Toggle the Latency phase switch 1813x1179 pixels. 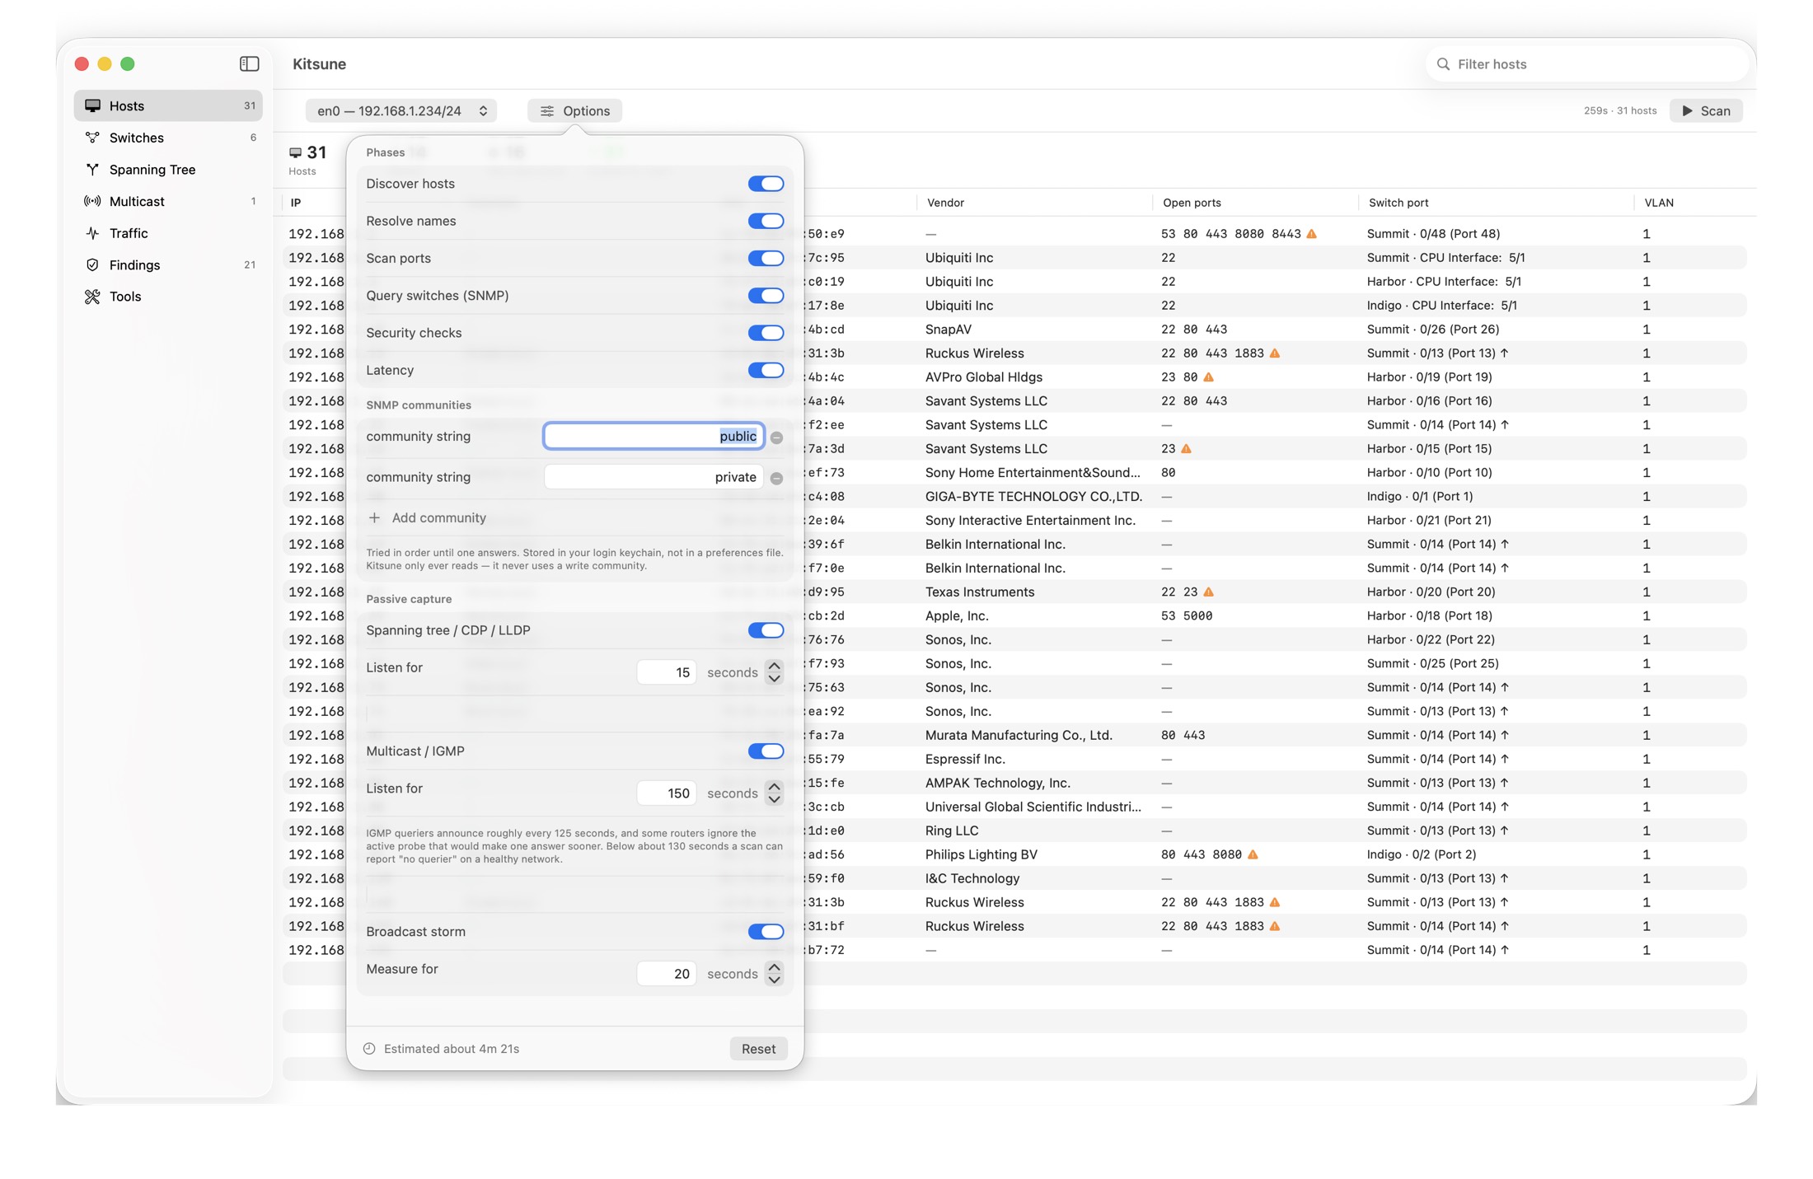coord(766,370)
